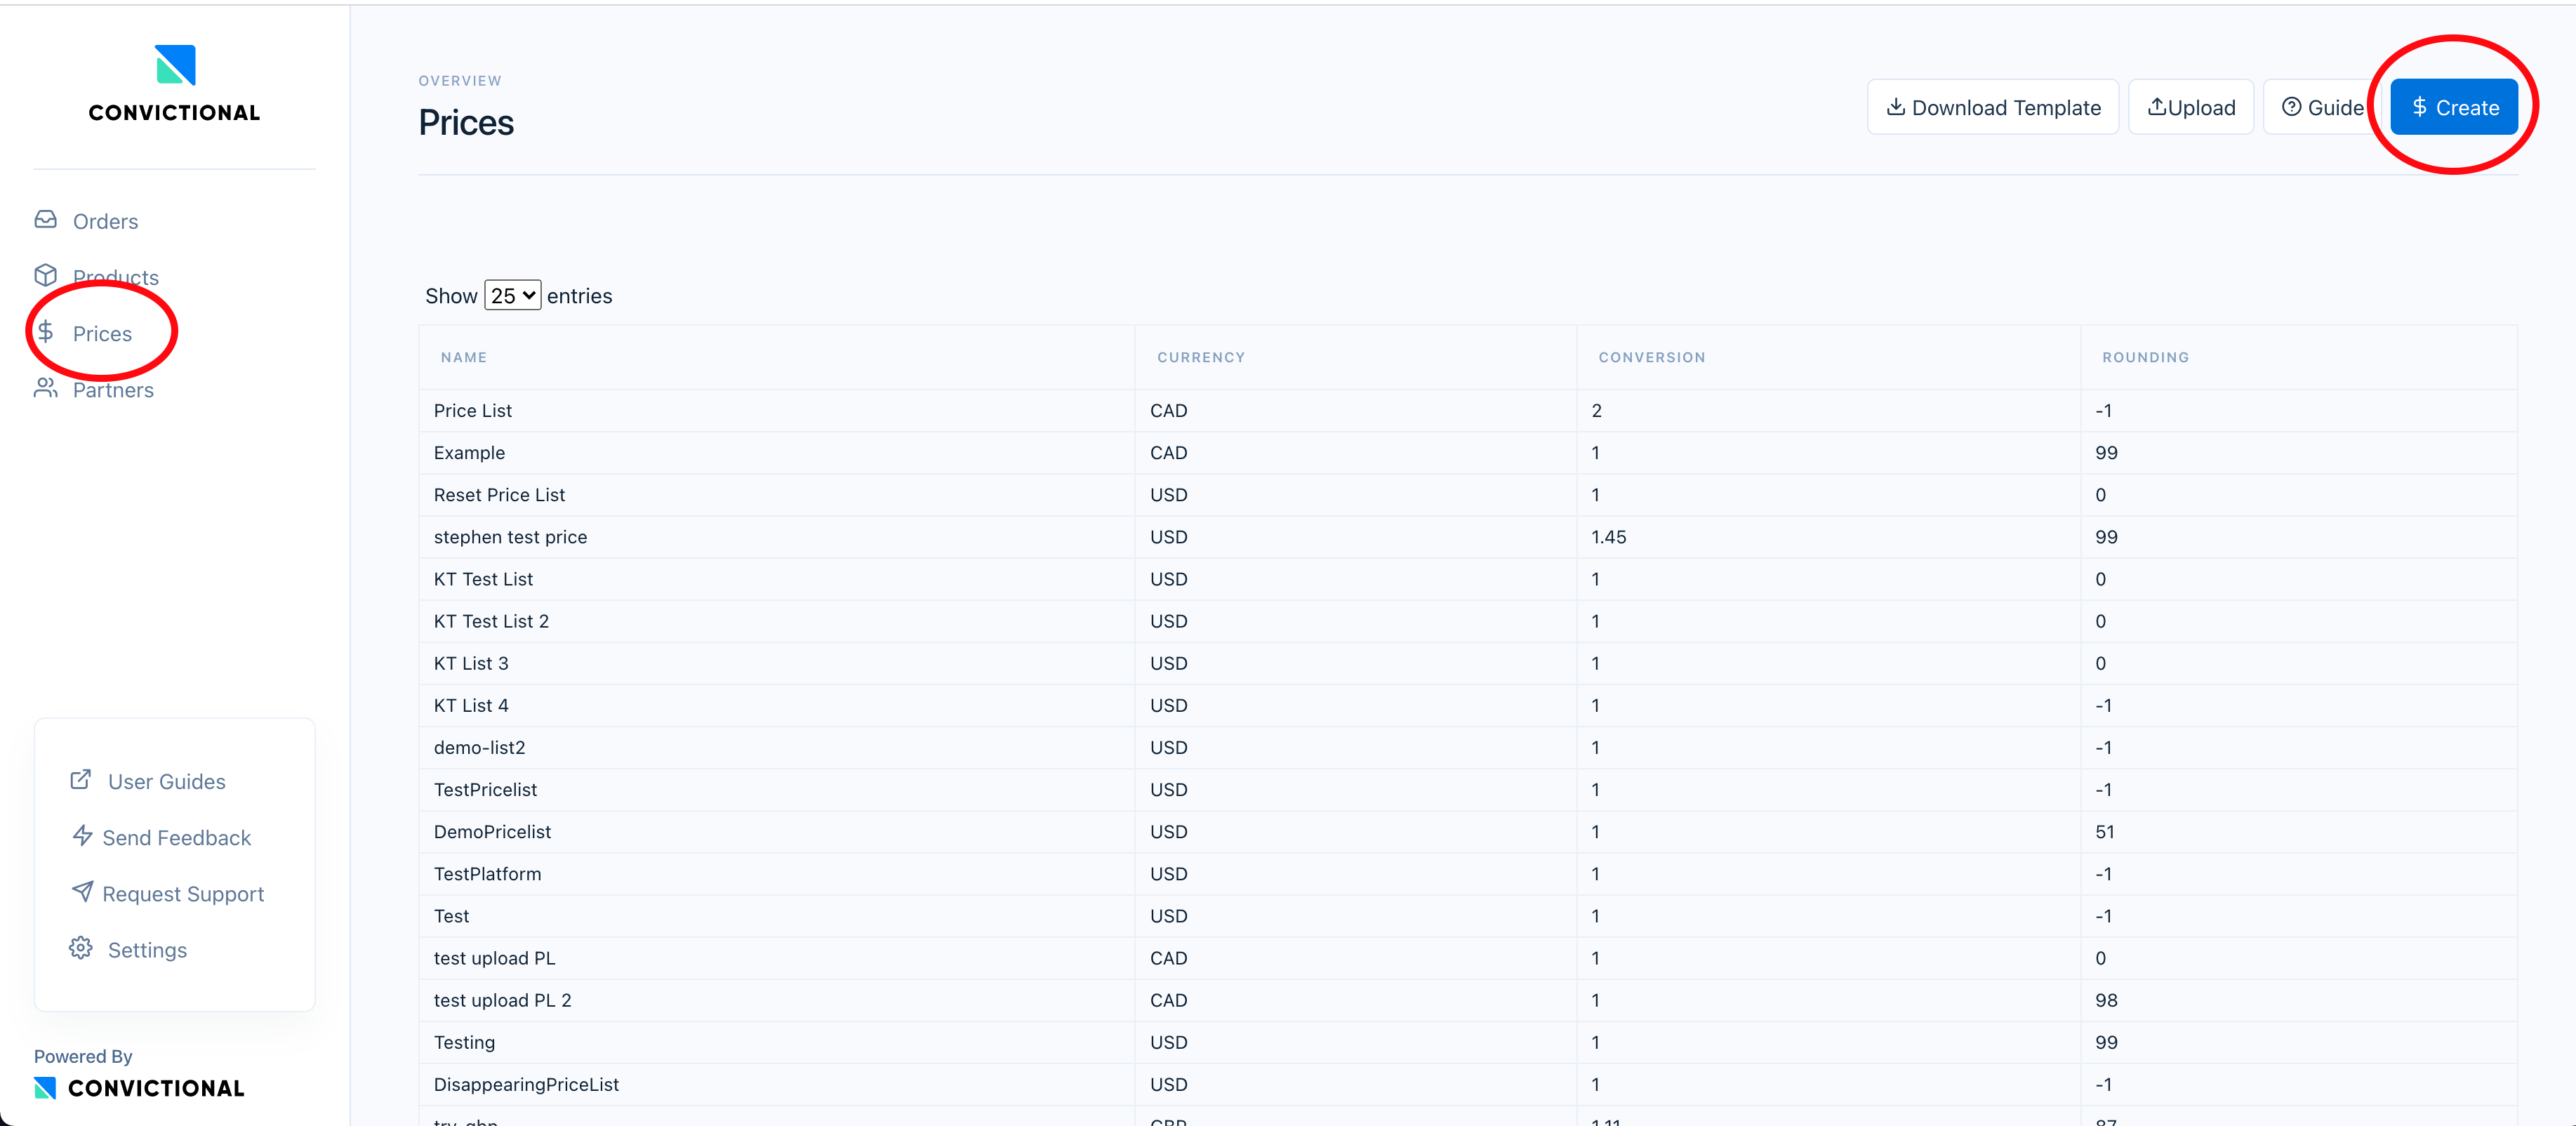This screenshot has height=1126, width=2576.
Task: Open the Guide button
Action: click(2322, 107)
